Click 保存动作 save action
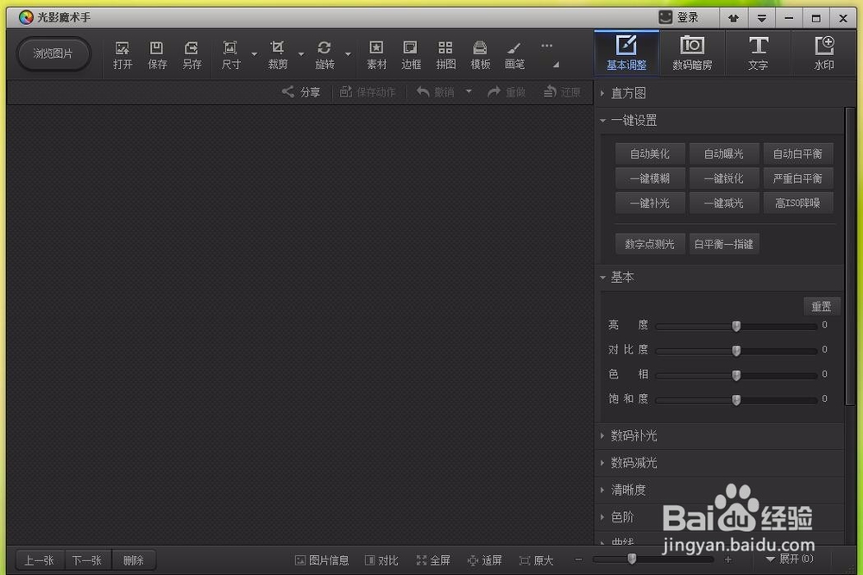Viewport: 863px width, 575px height. (367, 91)
